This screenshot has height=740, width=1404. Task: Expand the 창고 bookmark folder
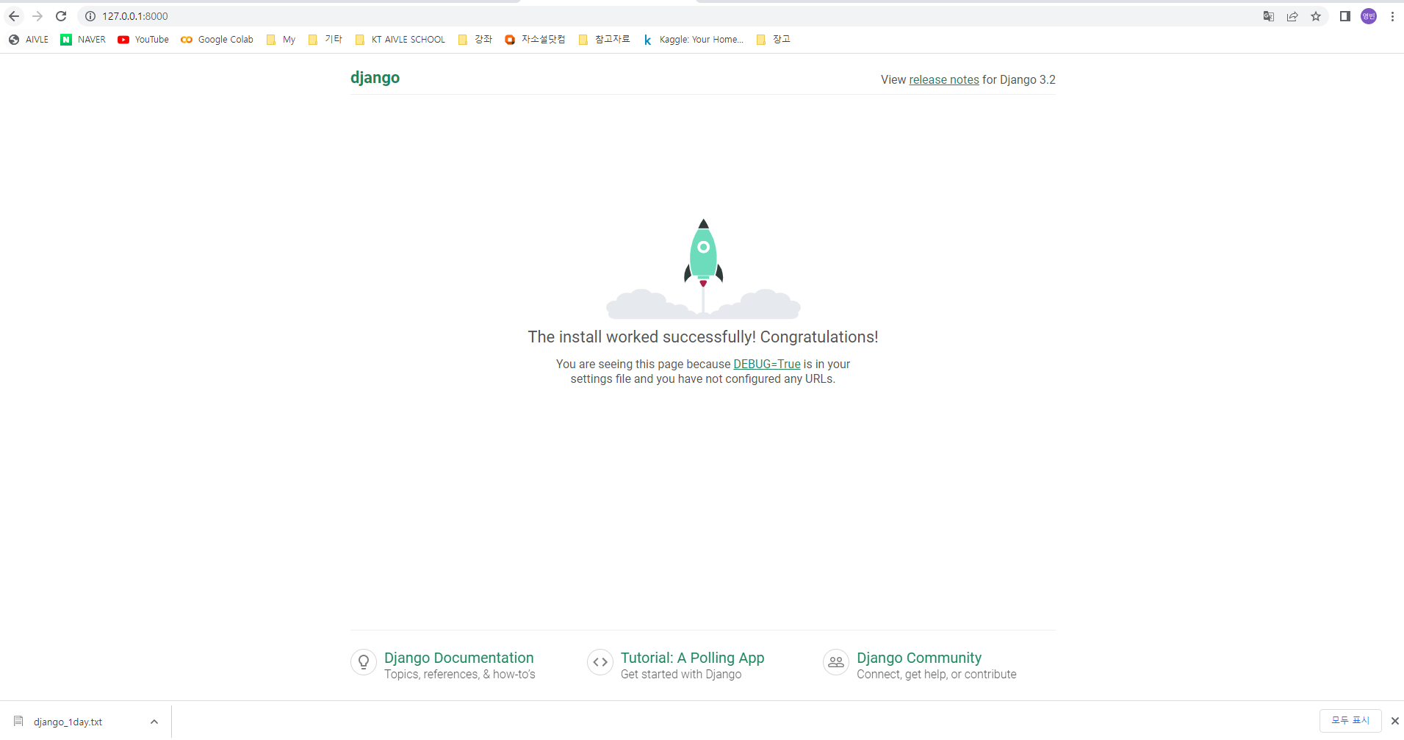[x=773, y=40]
